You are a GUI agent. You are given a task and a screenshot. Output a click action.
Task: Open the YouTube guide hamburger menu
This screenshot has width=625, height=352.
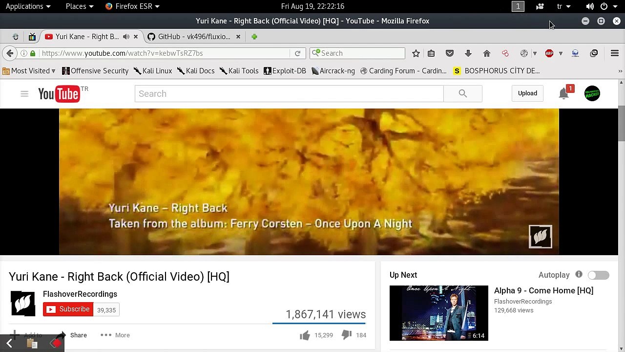[24, 94]
